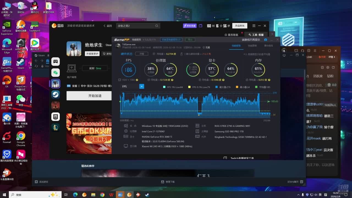352x198 pixels.
Task: Click 添加游戏 in the Steam window
Action: click(42, 182)
